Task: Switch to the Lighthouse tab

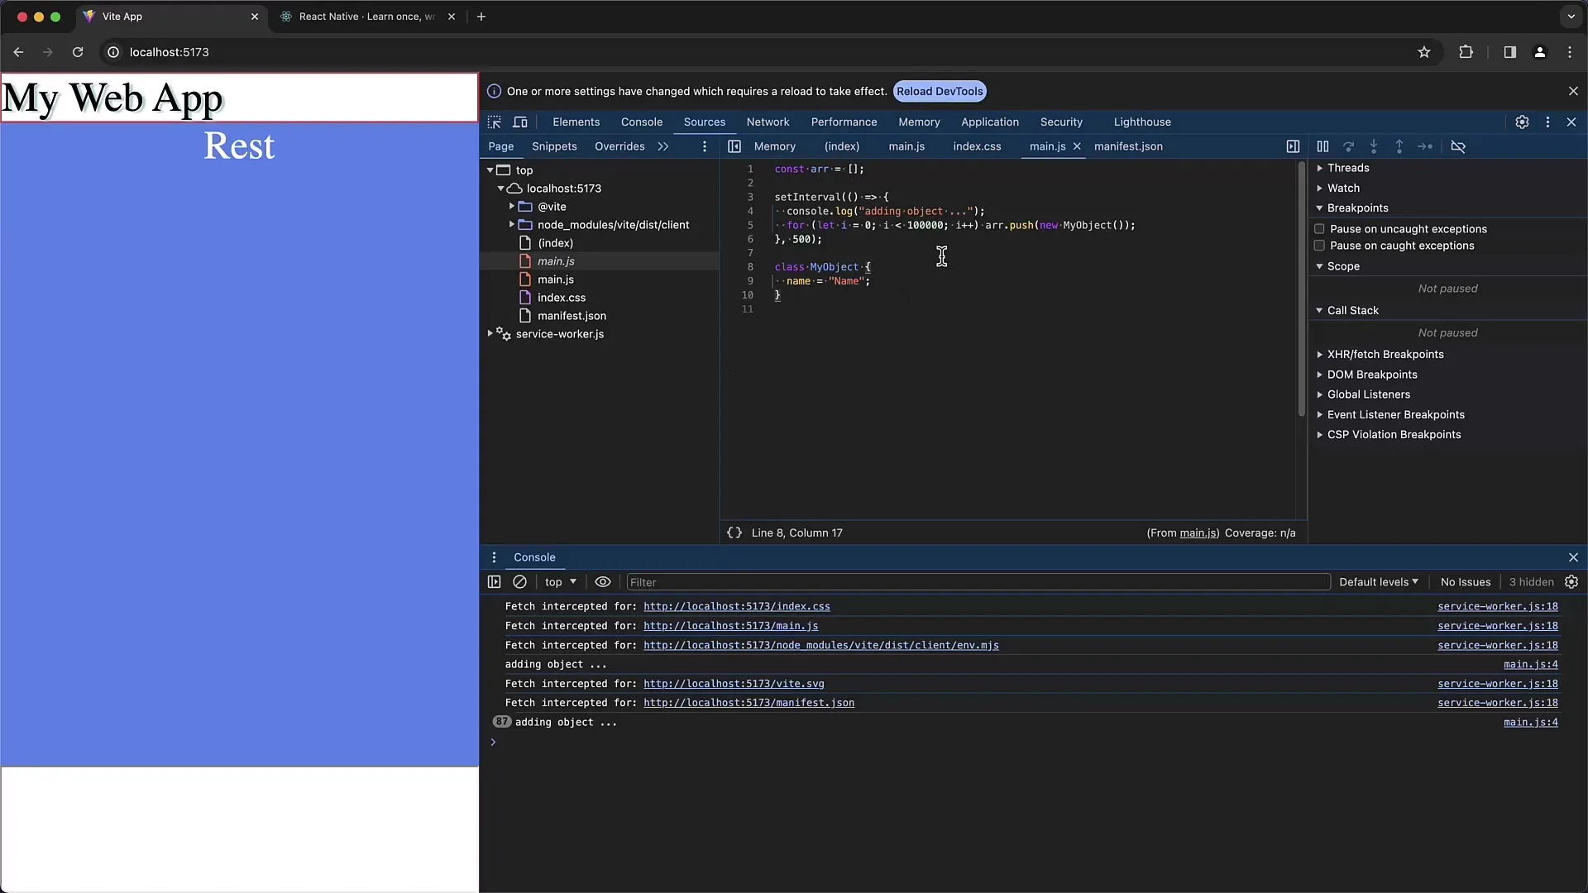Action: (x=1141, y=122)
